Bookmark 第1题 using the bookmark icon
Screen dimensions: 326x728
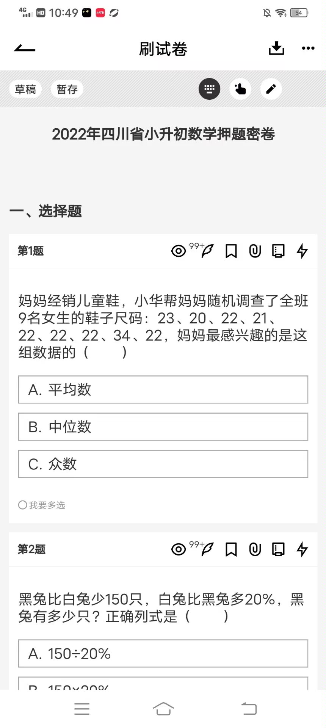[231, 251]
